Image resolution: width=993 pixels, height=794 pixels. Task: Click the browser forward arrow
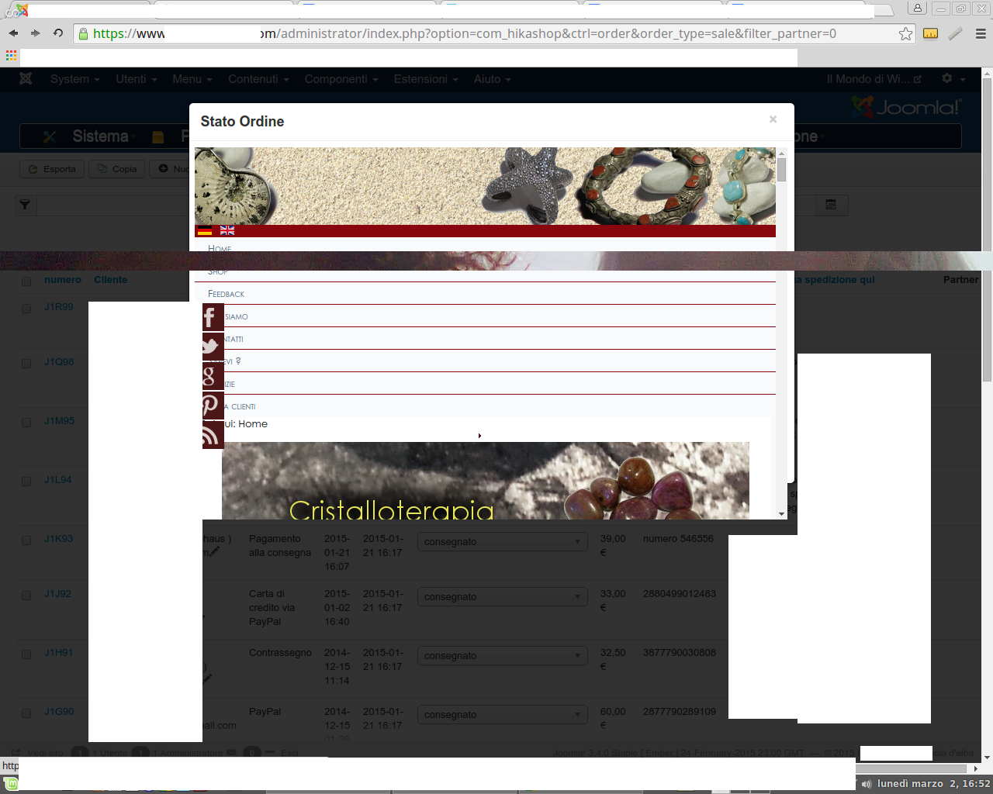(x=35, y=33)
